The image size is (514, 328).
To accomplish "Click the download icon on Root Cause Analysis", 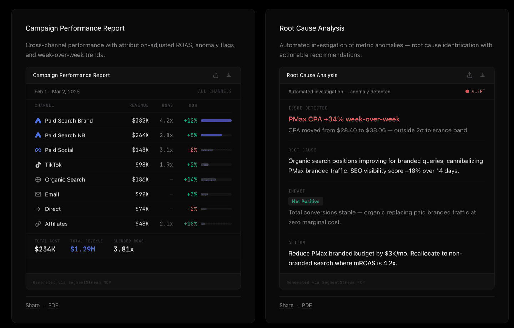I will coord(483,75).
